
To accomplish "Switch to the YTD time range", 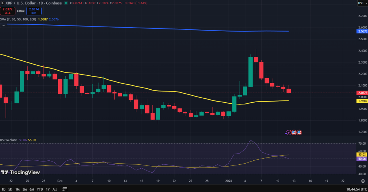I will click(40, 189).
